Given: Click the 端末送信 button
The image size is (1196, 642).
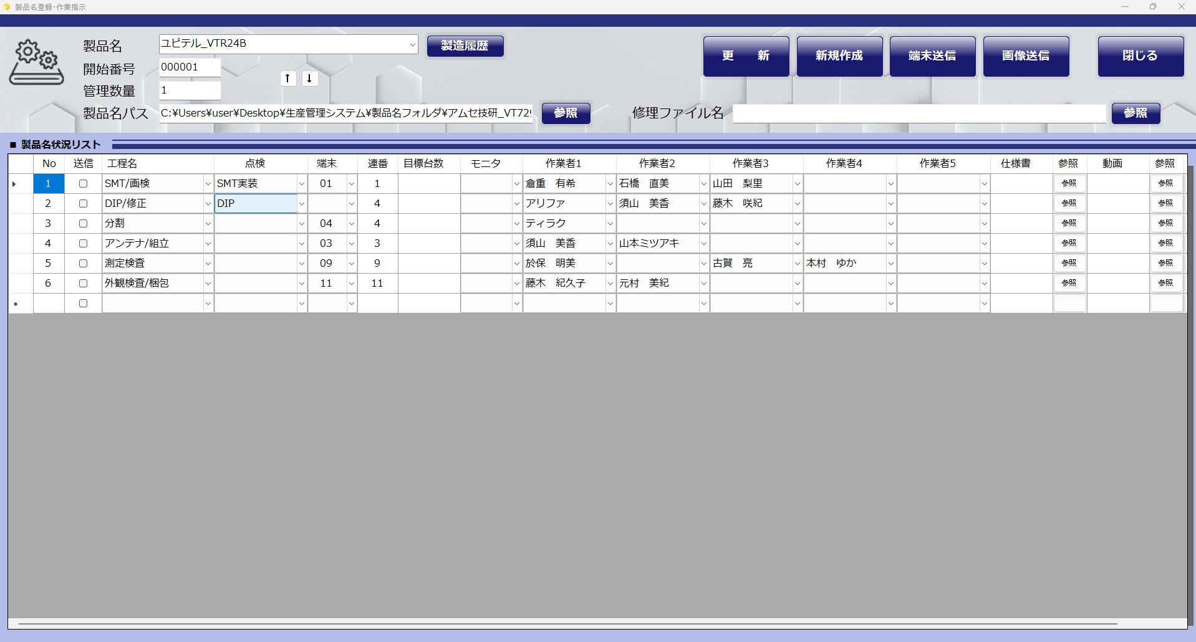Looking at the screenshot, I should point(932,56).
